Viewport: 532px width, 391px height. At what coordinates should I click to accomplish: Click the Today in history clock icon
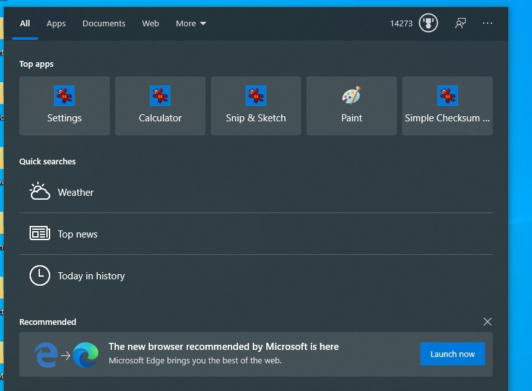40,275
